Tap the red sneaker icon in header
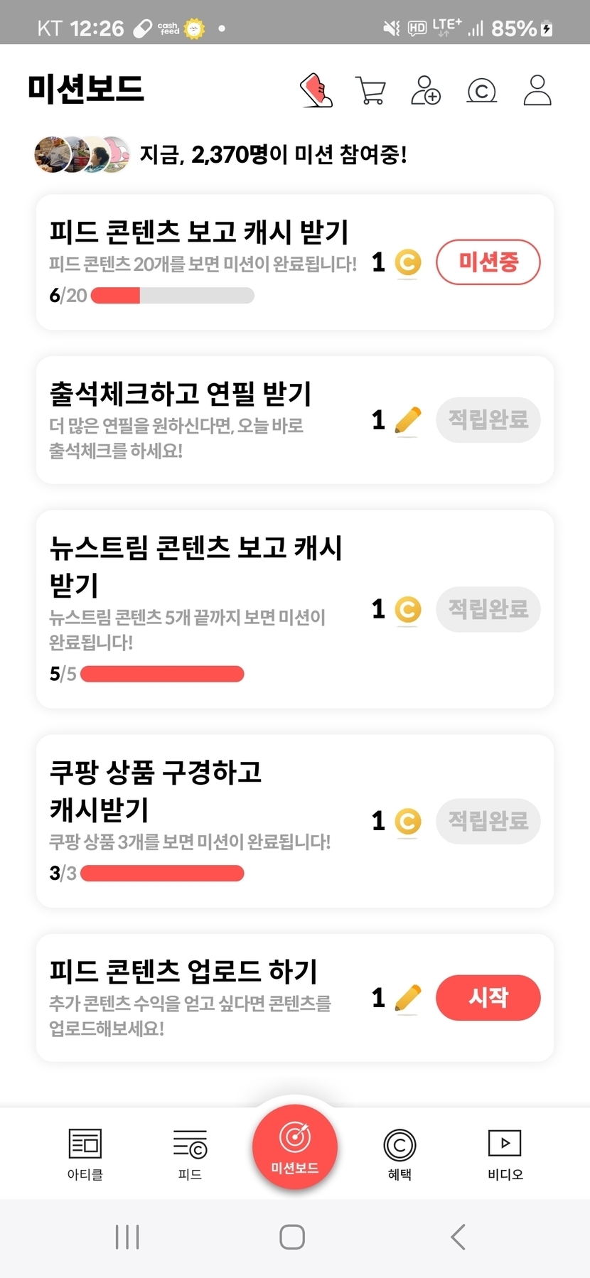This screenshot has height=1278, width=590. pos(316,90)
